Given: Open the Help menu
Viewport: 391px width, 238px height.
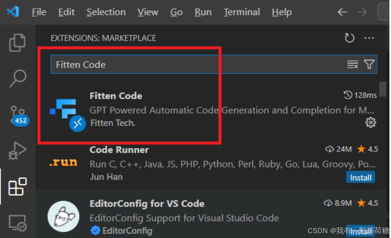Looking at the screenshot, I should pos(282,12).
